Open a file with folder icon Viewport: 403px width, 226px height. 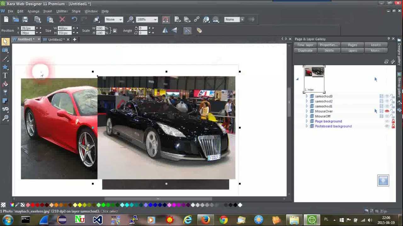[x=15, y=19]
